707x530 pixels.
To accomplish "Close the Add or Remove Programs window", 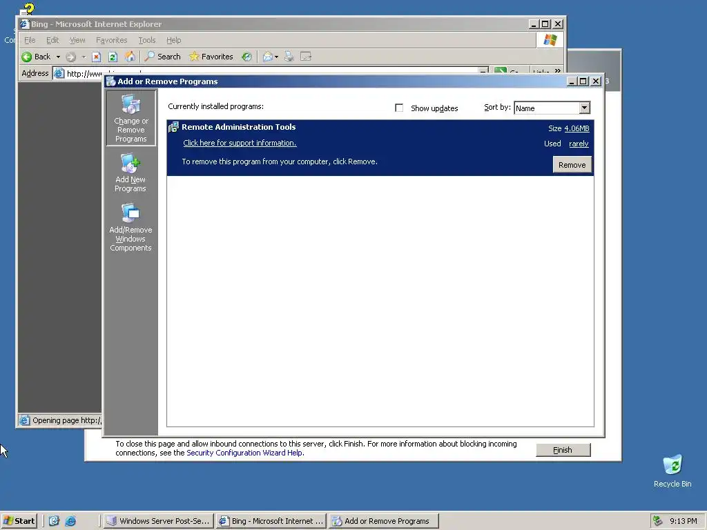I will point(596,81).
